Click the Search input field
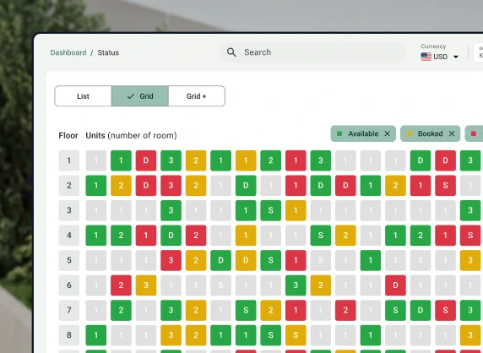This screenshot has width=483, height=353. (x=312, y=52)
